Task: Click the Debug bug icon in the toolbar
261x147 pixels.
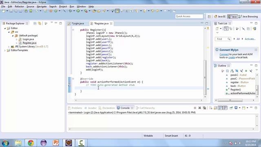Action: [x=71, y=11]
